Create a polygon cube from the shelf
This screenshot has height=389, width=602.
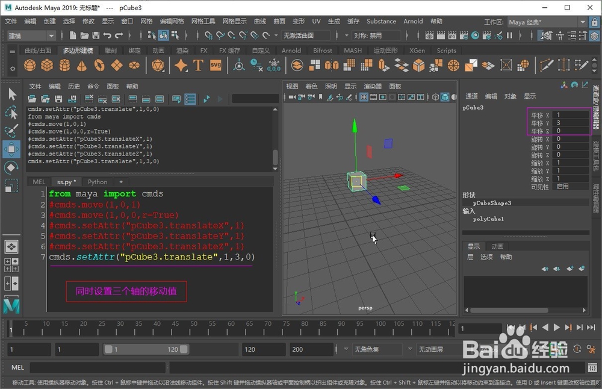(47, 65)
